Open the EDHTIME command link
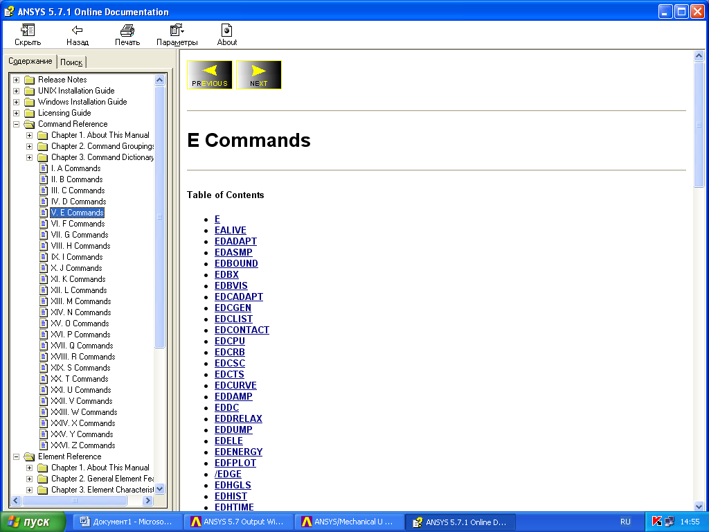 [x=234, y=507]
